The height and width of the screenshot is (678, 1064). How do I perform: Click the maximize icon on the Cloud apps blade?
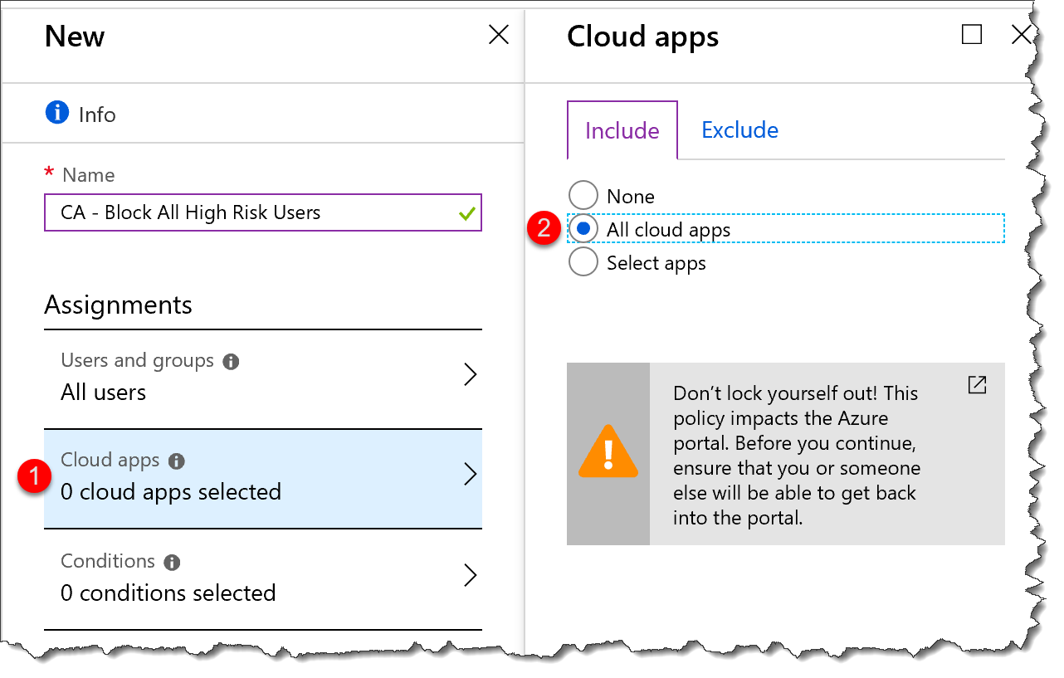(x=971, y=34)
